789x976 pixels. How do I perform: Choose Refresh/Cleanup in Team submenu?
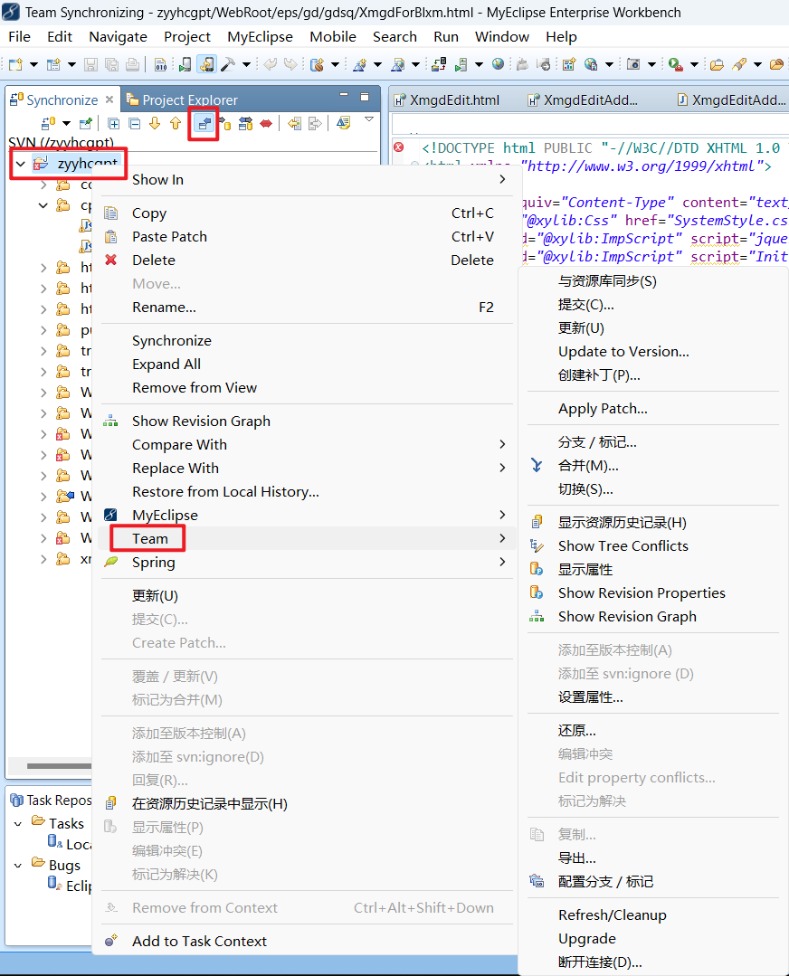click(654, 915)
